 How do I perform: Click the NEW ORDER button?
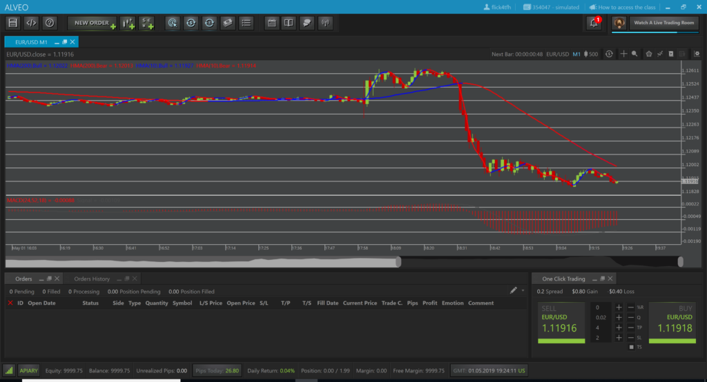click(x=91, y=23)
